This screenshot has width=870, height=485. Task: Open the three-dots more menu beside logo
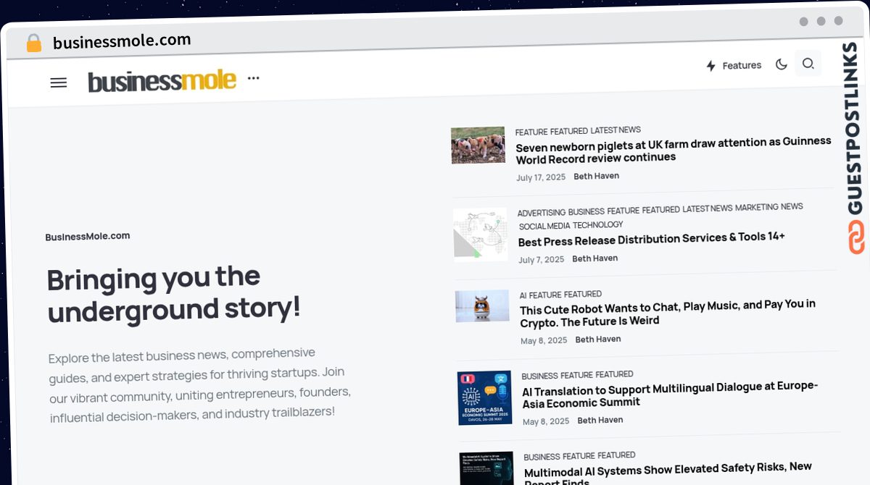tap(253, 77)
